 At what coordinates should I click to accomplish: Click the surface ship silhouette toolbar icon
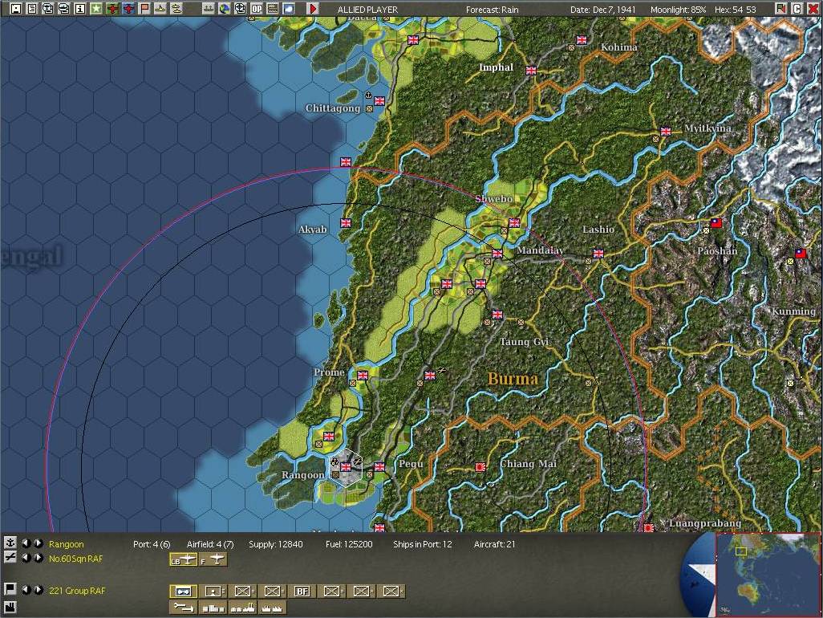pyautogui.click(x=160, y=8)
